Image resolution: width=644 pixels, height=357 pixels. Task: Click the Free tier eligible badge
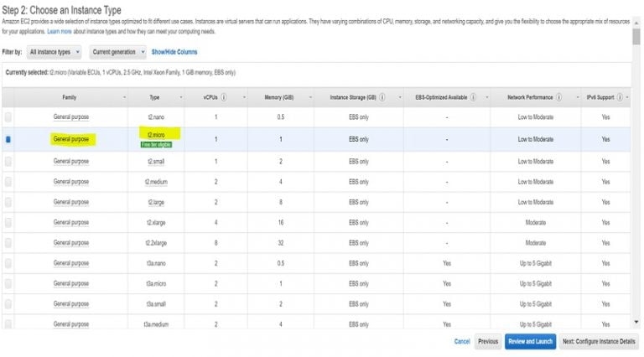click(156, 145)
